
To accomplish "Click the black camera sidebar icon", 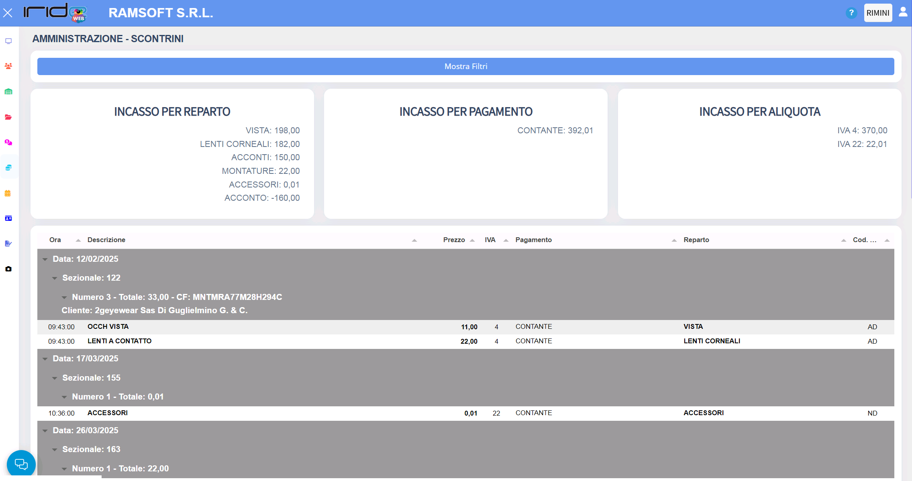I will pyautogui.click(x=8, y=269).
